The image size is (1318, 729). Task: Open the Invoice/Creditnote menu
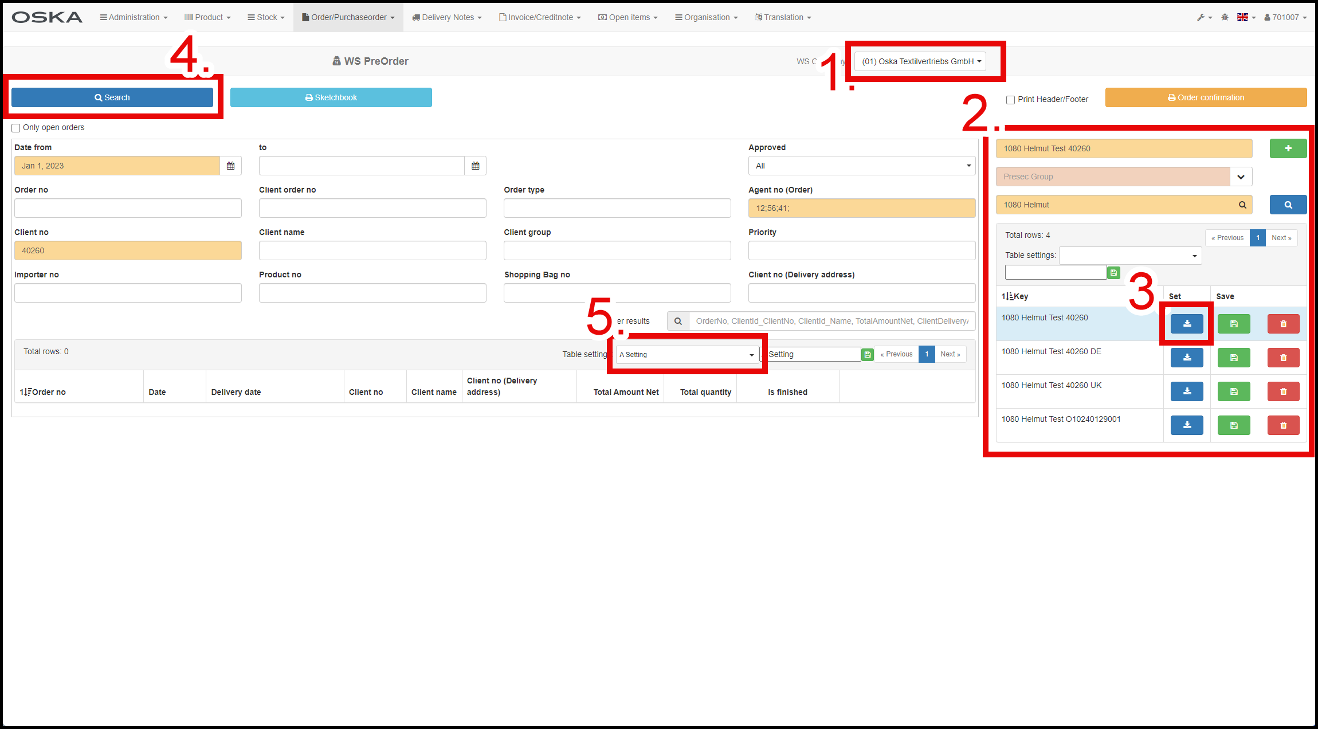[540, 17]
